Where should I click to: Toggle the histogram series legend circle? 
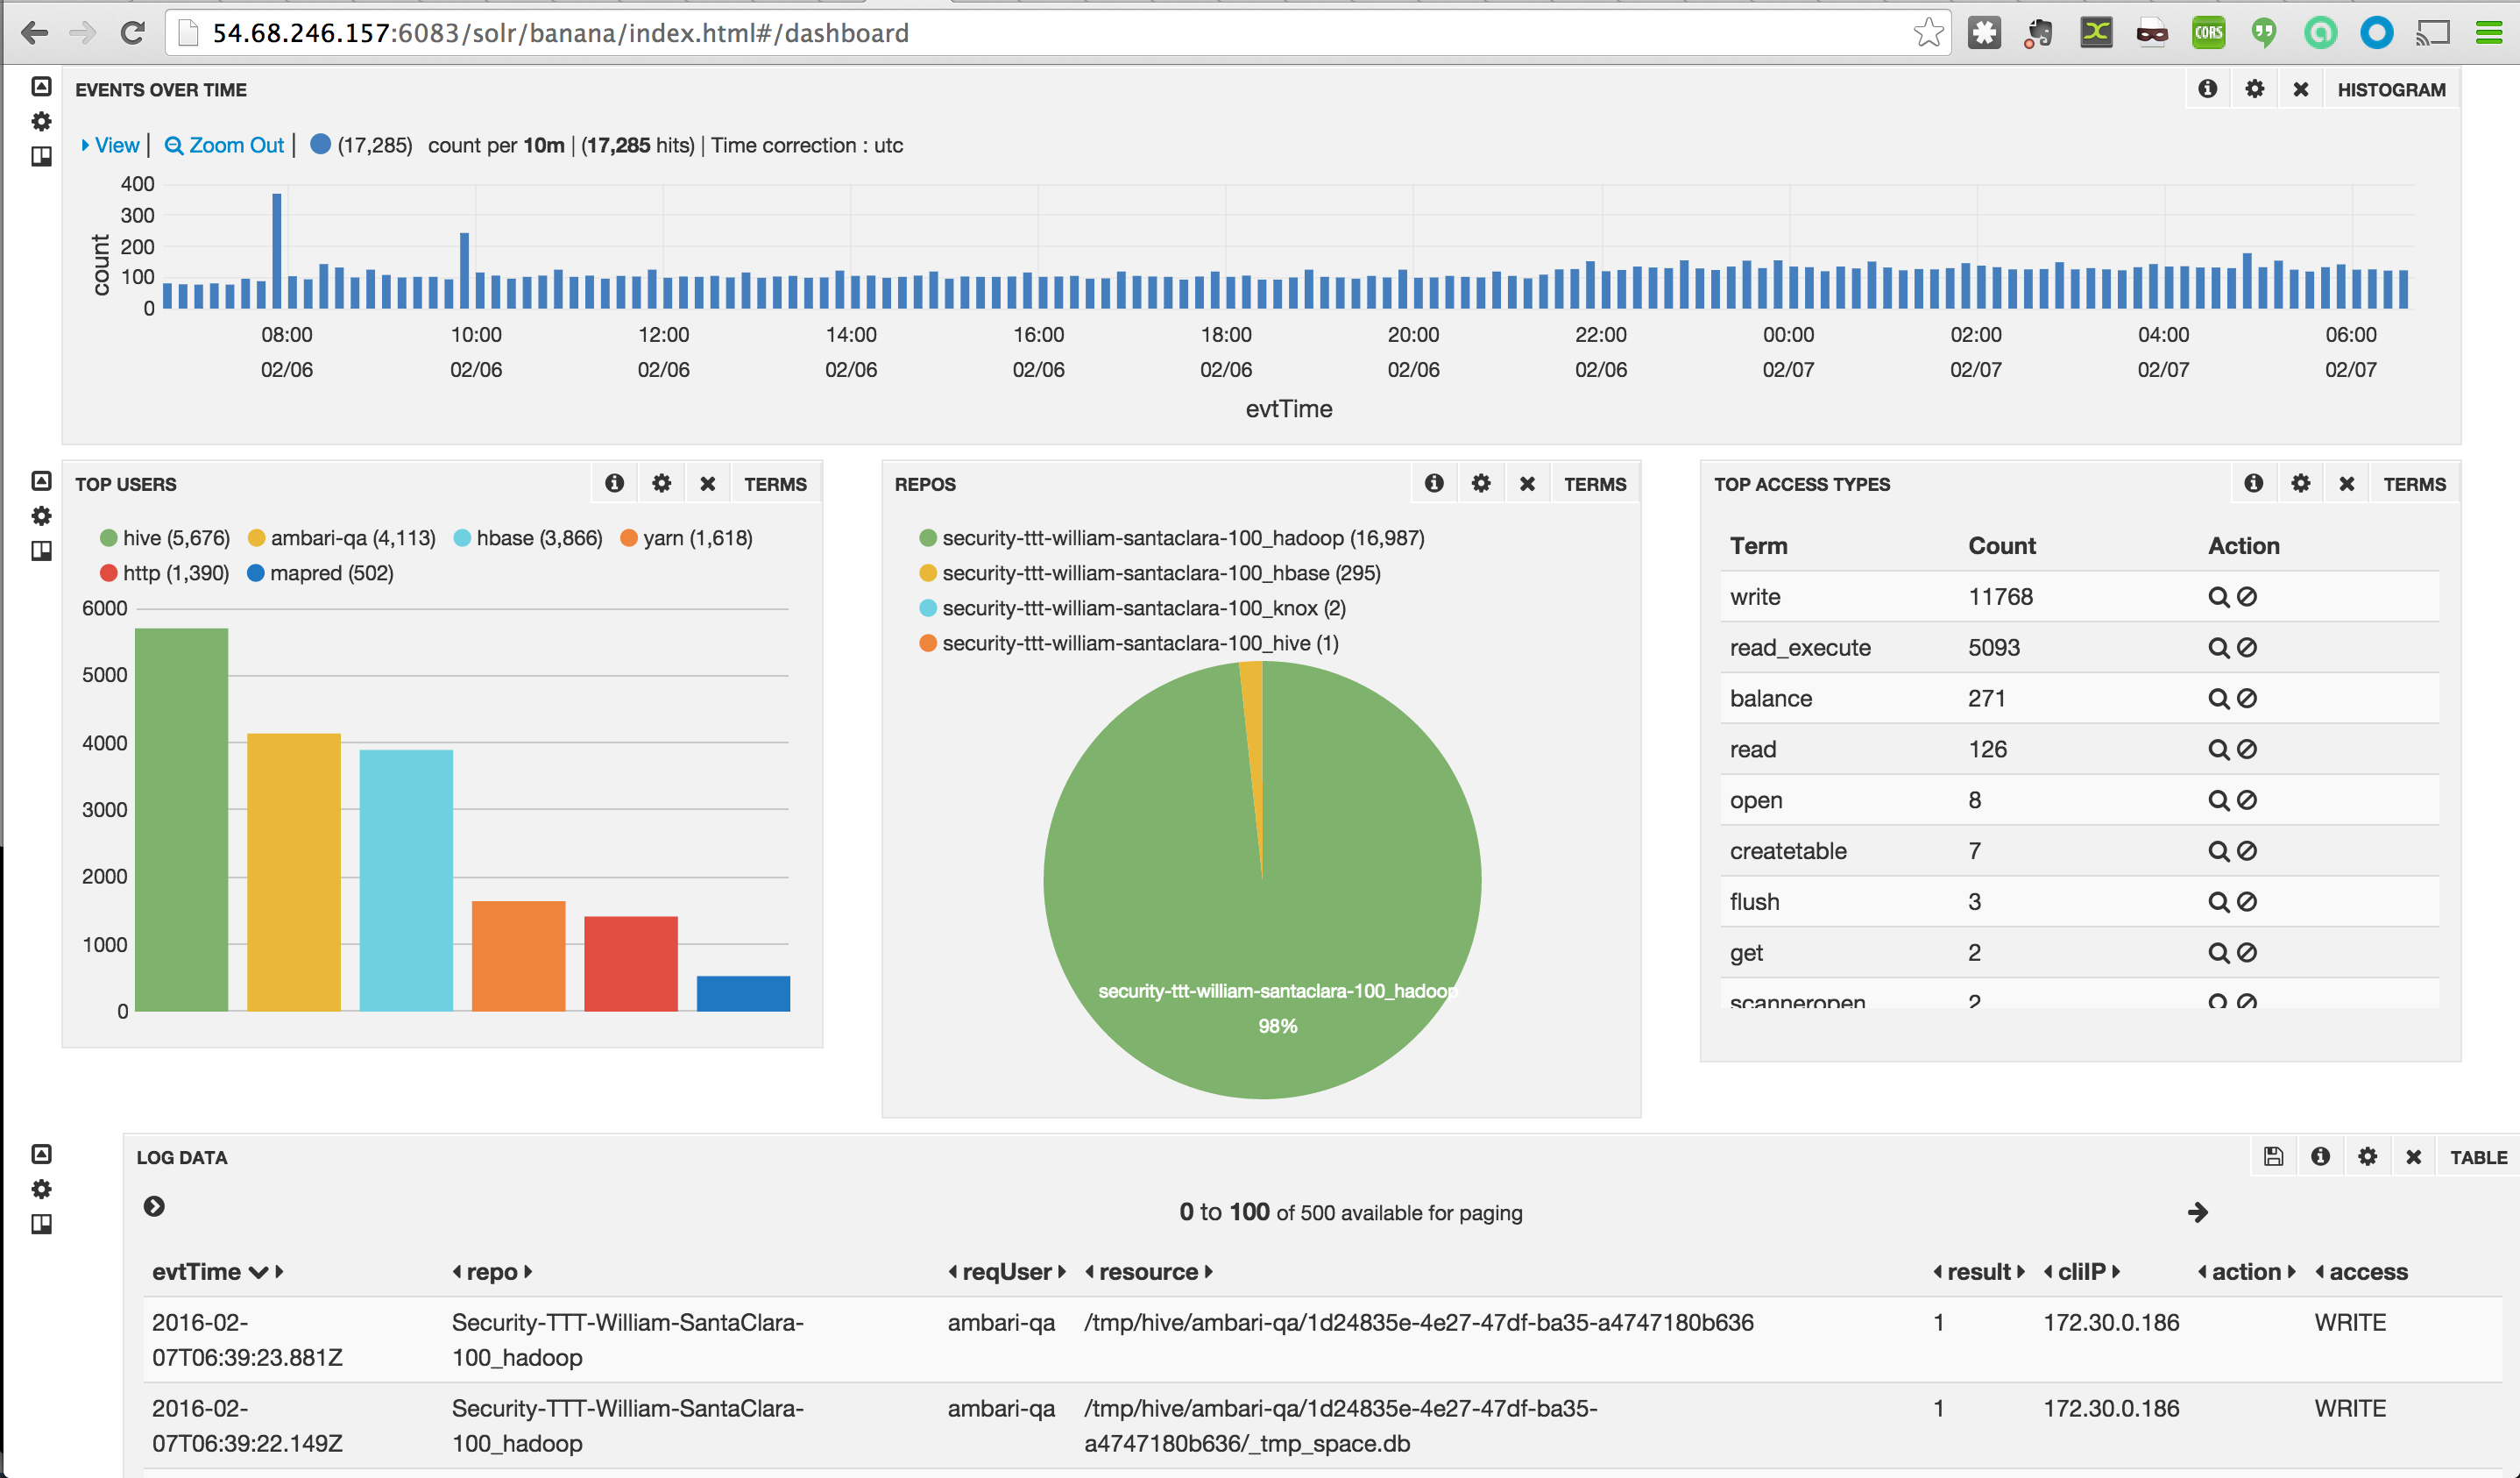click(320, 146)
